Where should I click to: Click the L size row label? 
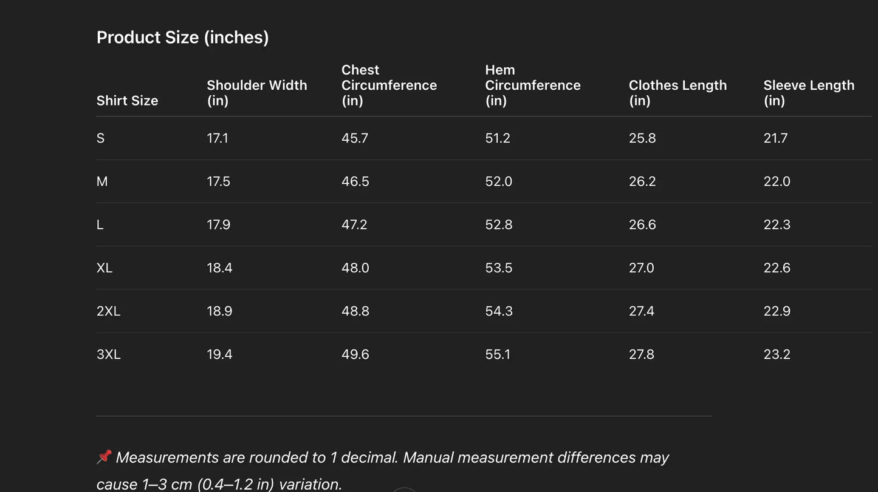pos(100,224)
